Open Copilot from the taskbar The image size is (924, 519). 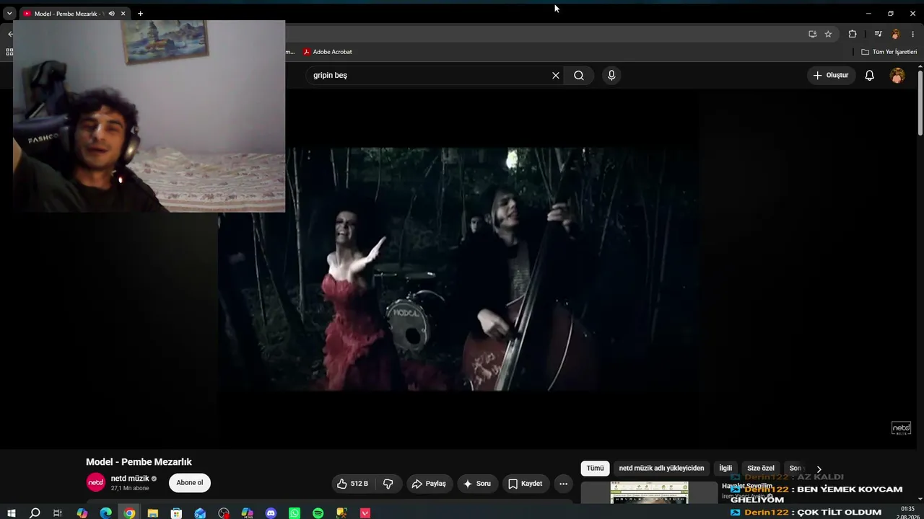click(x=82, y=513)
